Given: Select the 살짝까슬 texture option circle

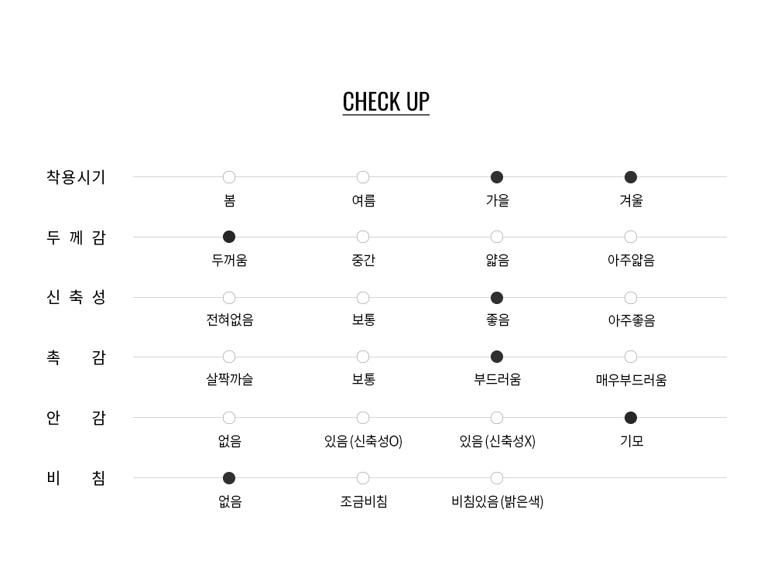Looking at the screenshot, I should tap(229, 357).
